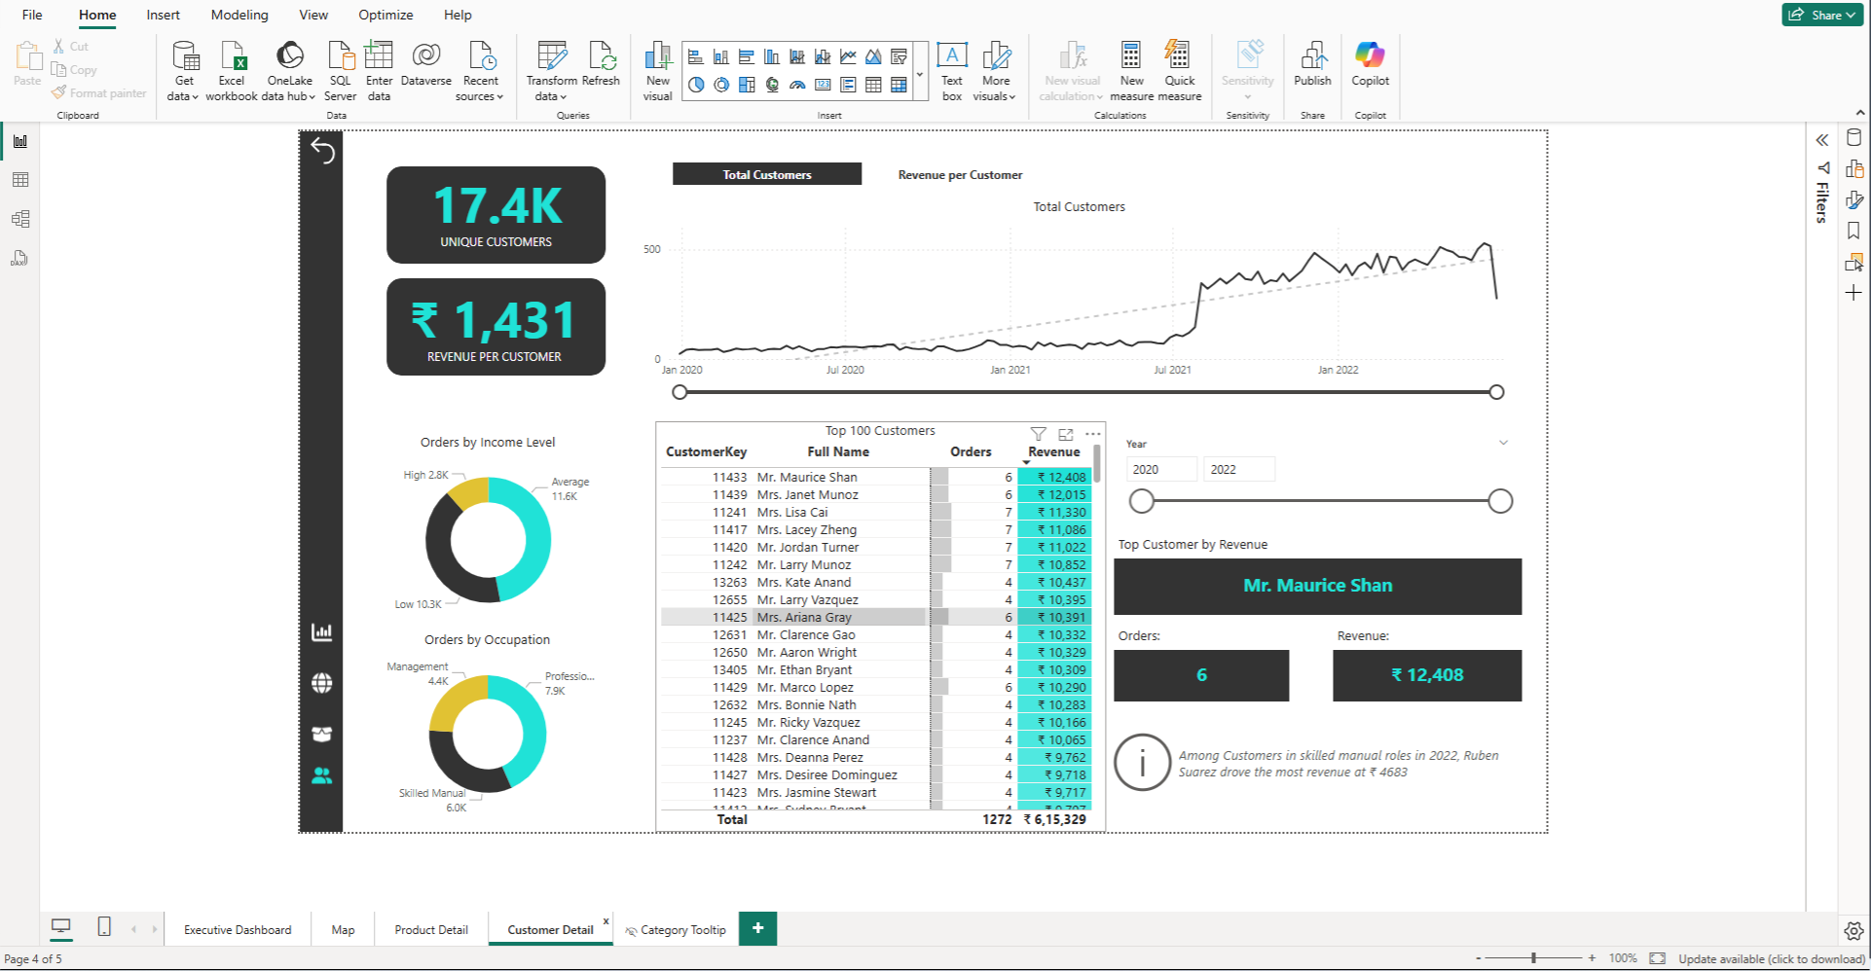Toggle chart to Revenue per Customer
The height and width of the screenshot is (971, 1871).
click(x=960, y=175)
